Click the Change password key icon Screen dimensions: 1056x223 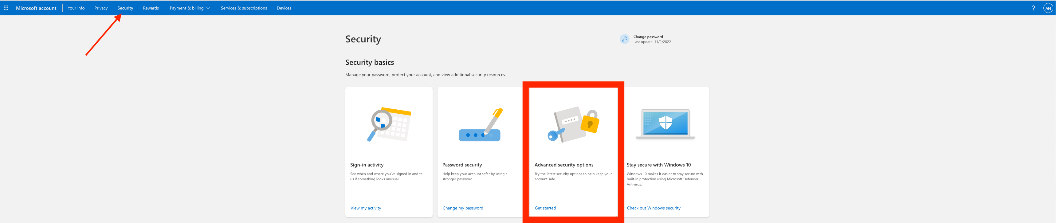tap(624, 39)
